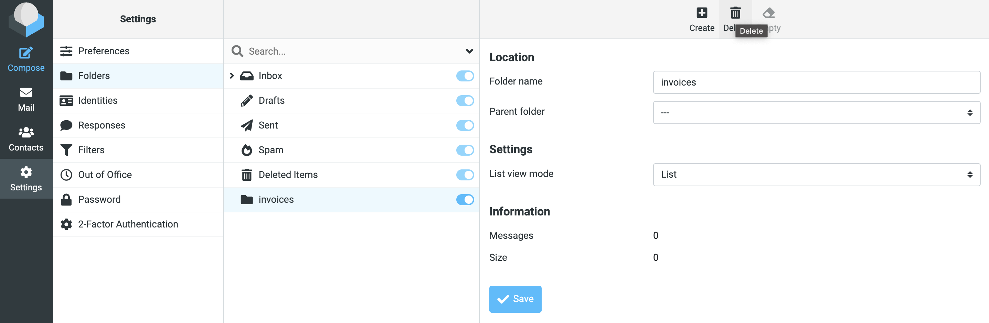Open 2-Factor Authentication settings

[128, 224]
